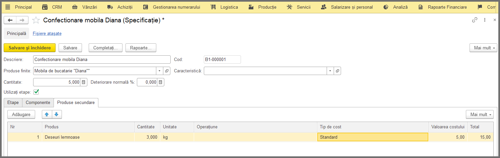The image size is (500, 158).
Task: Go back with the left arrow button
Action: tap(10, 20)
